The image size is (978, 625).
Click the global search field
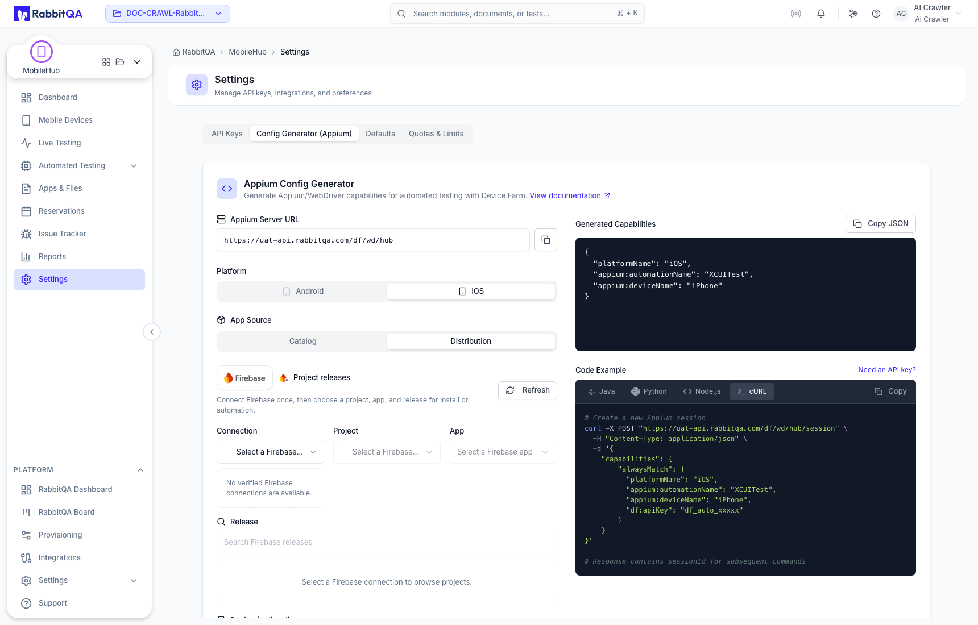(x=517, y=14)
